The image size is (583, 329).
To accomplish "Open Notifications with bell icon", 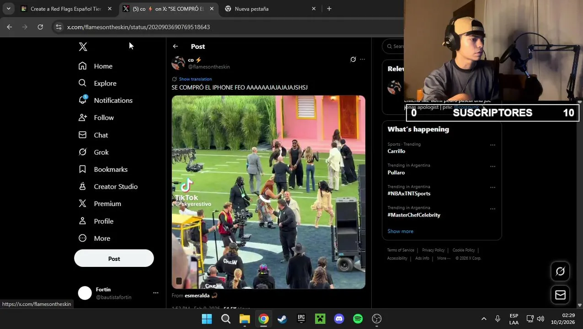I will pos(106,101).
